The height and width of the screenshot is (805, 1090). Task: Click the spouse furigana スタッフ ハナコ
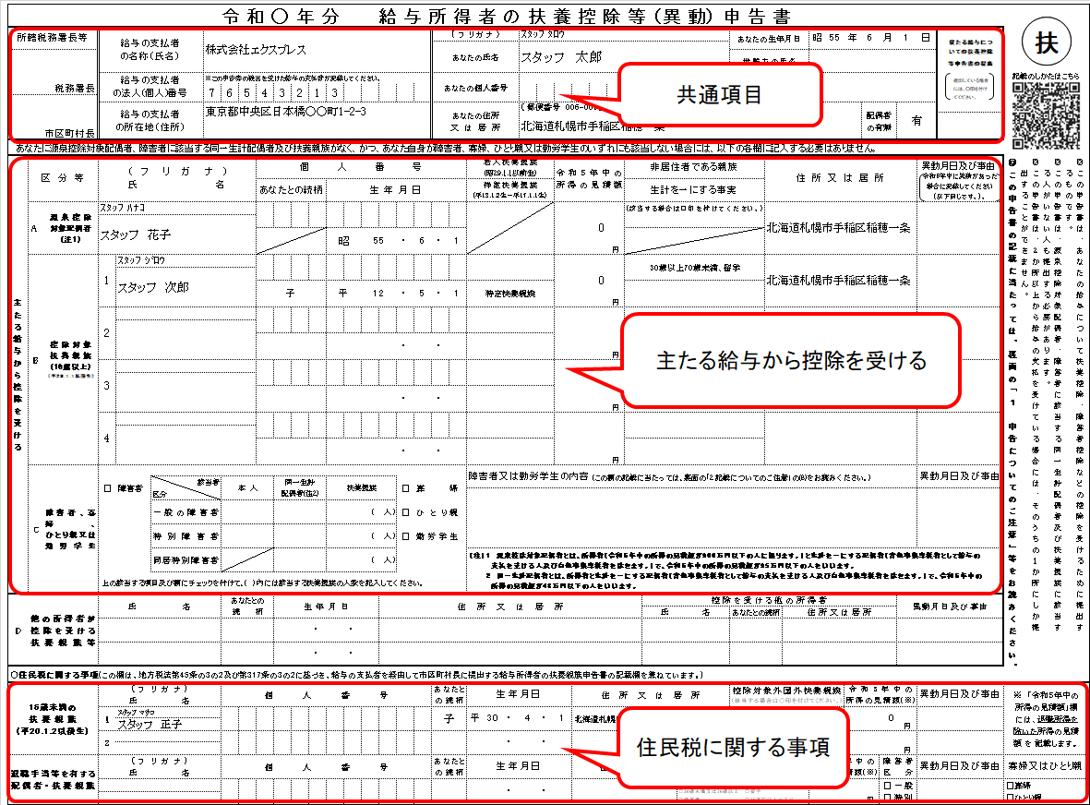point(123,208)
